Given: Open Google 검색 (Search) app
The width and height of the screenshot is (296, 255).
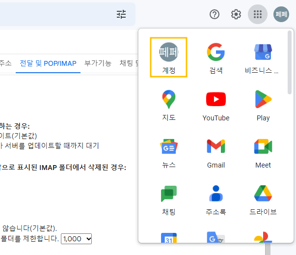Looking at the screenshot, I should [x=216, y=57].
